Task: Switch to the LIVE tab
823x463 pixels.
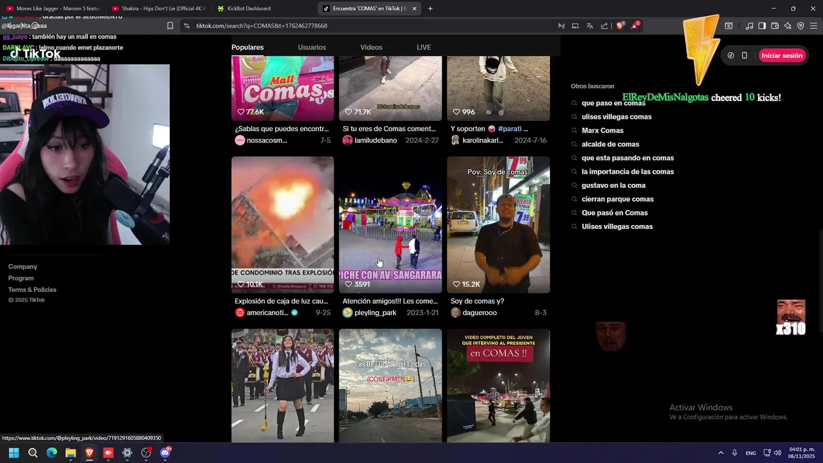Action: pos(424,47)
